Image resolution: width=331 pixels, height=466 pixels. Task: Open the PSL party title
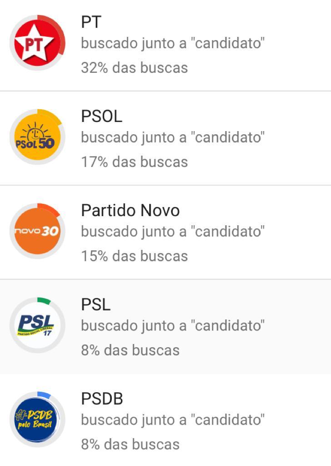click(x=96, y=304)
